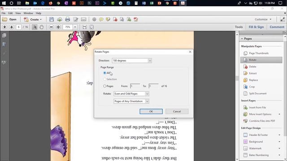Zoom out with the minus icon
This screenshot has width=287, height=161.
coord(51,27)
